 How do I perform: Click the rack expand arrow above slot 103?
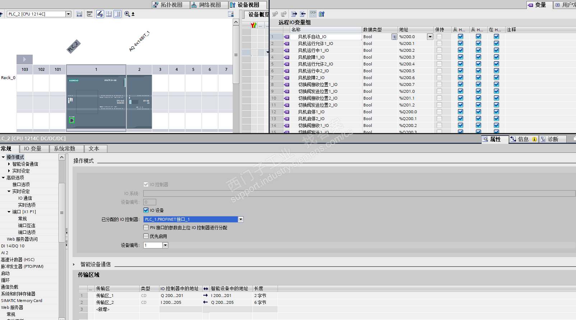[x=24, y=59]
